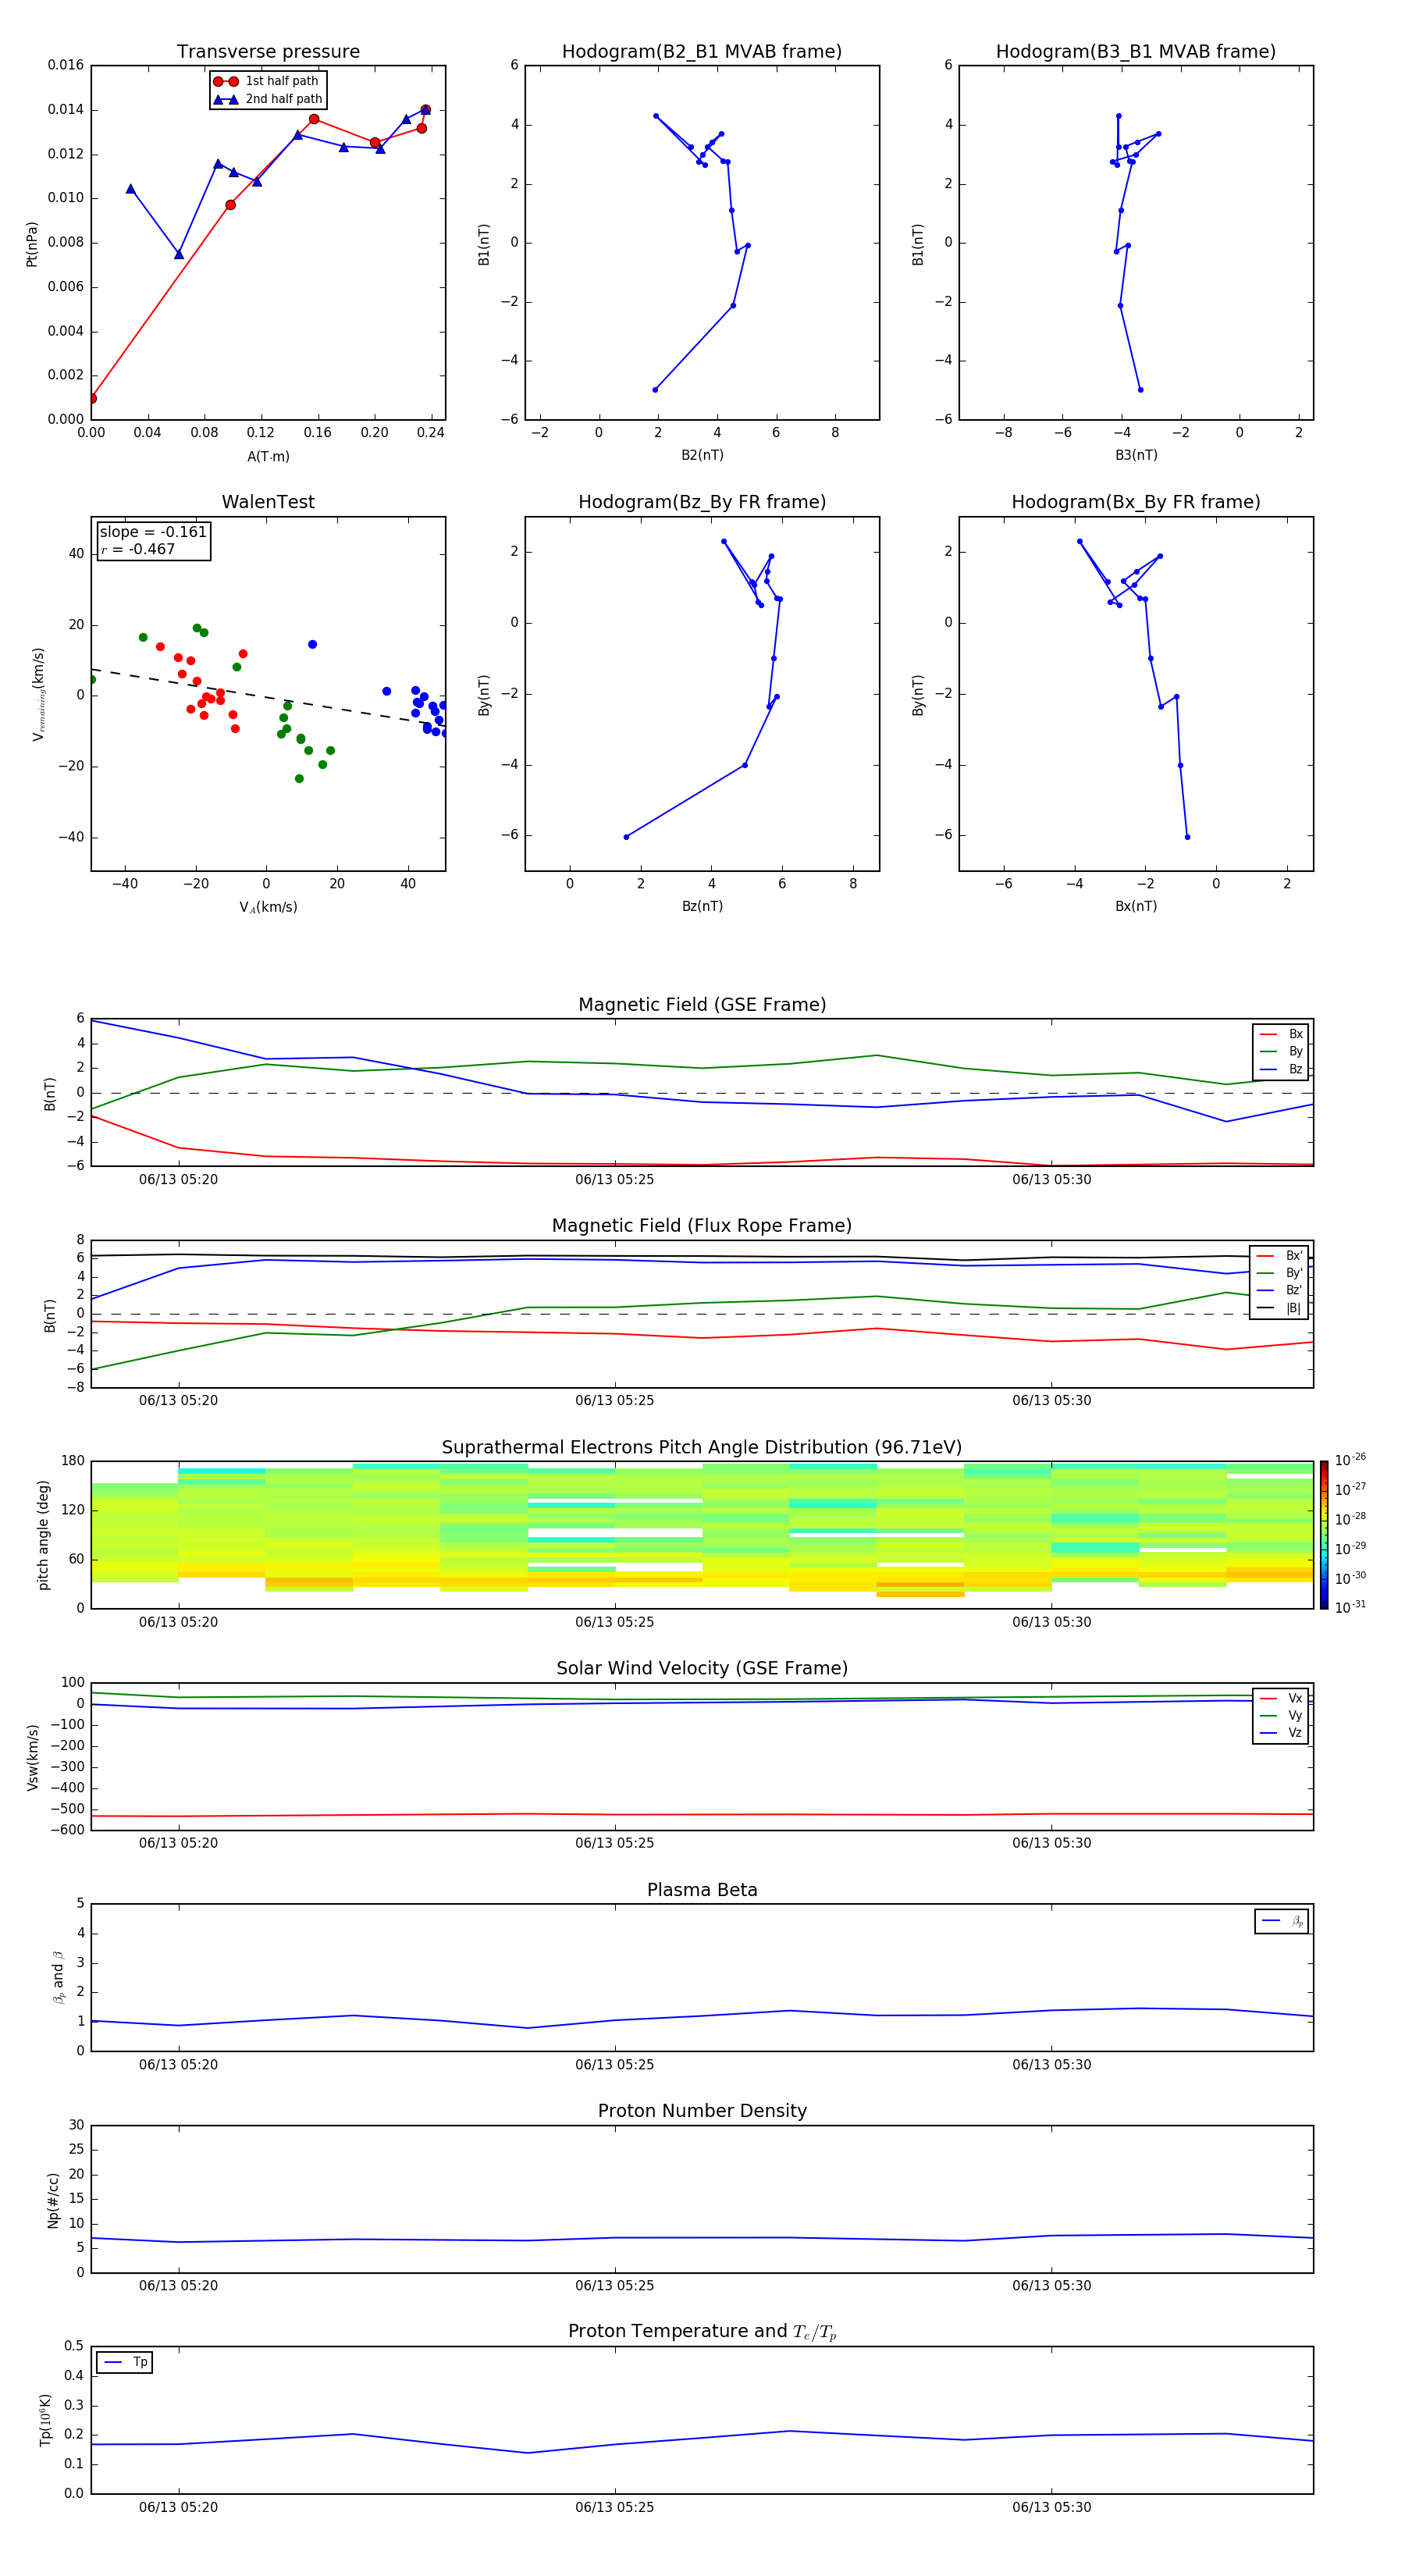Select the By' entry in the Flux Rope legend
1405x2576 pixels.
tap(1279, 1274)
